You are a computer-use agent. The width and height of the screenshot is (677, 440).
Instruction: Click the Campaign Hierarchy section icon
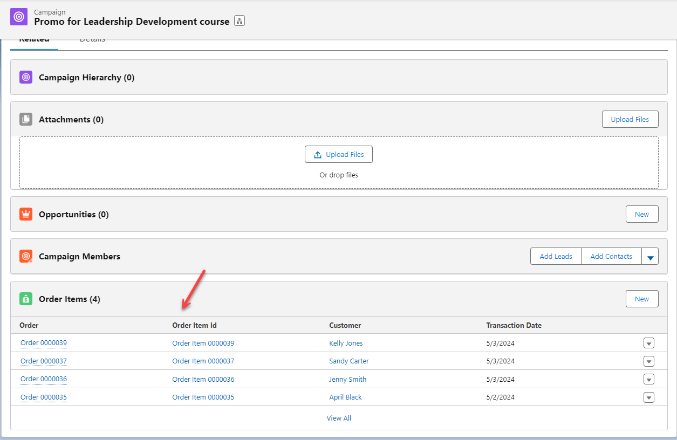pyautogui.click(x=26, y=77)
